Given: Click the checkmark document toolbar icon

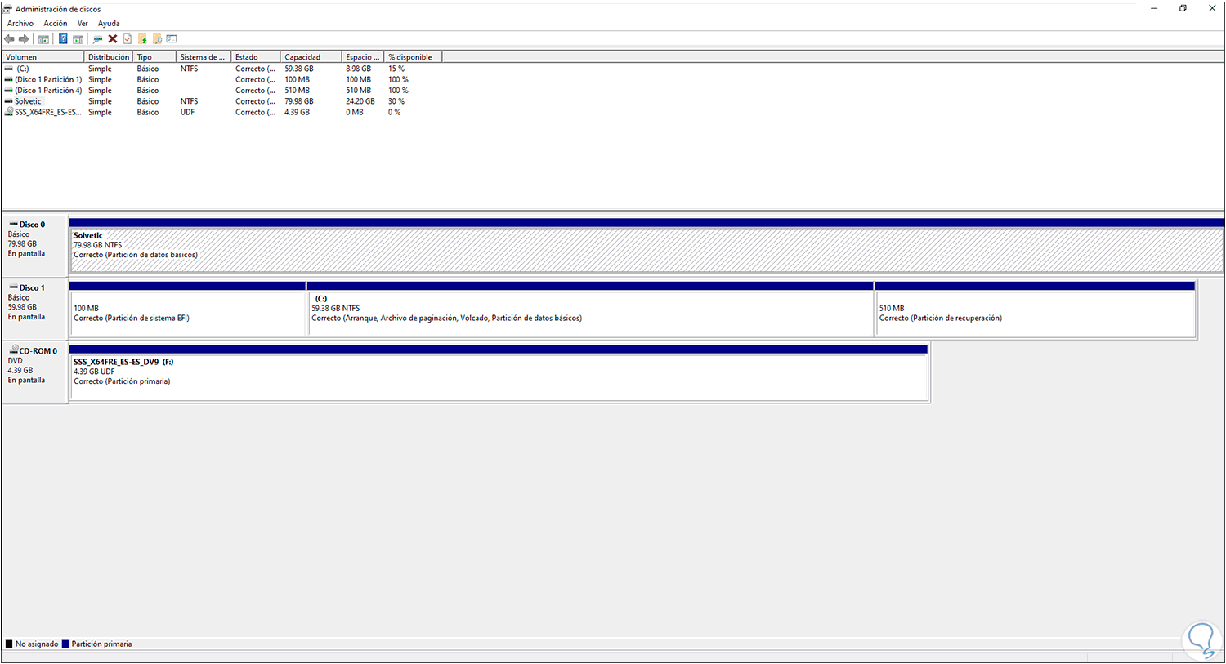Looking at the screenshot, I should [x=127, y=38].
